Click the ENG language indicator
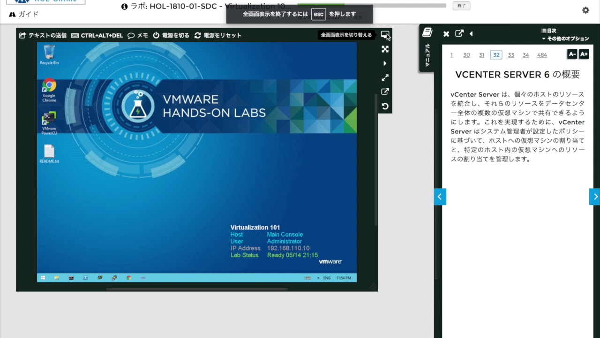The image size is (600, 338). click(327, 278)
